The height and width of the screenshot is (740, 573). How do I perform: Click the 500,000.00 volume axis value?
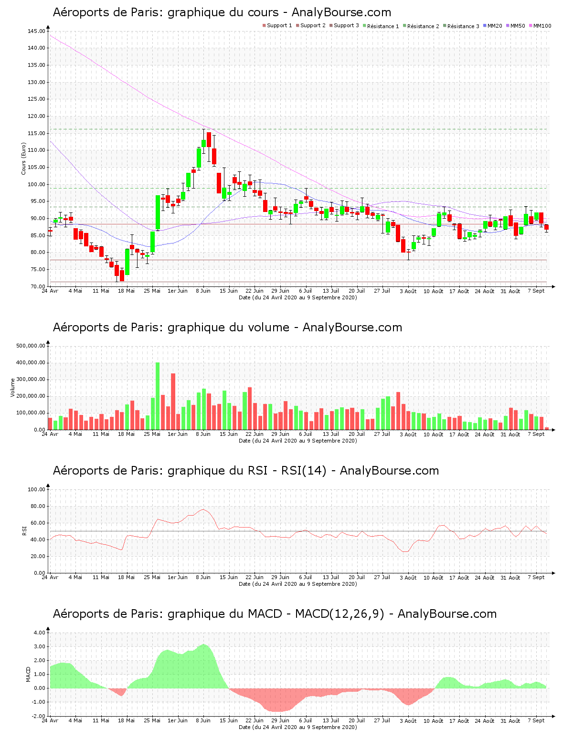31,346
